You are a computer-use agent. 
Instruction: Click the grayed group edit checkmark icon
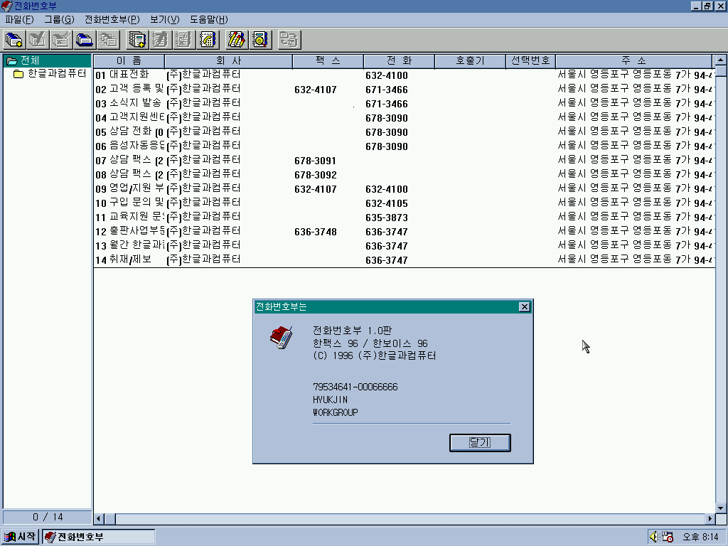tap(38, 40)
